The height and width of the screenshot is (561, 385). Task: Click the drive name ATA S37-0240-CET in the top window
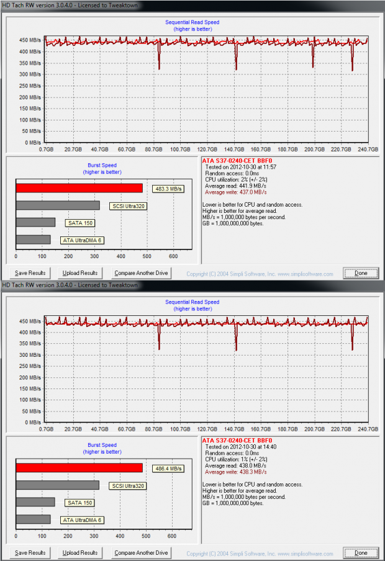[237, 161]
